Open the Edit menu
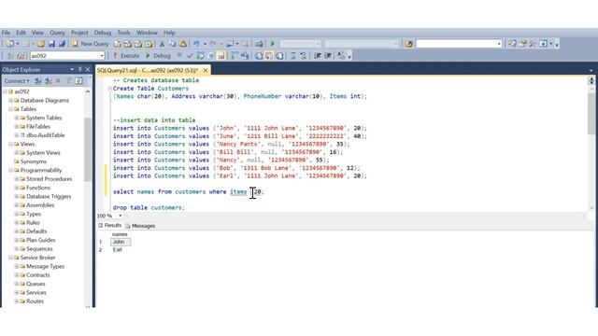The width and height of the screenshot is (598, 336). pos(21,33)
